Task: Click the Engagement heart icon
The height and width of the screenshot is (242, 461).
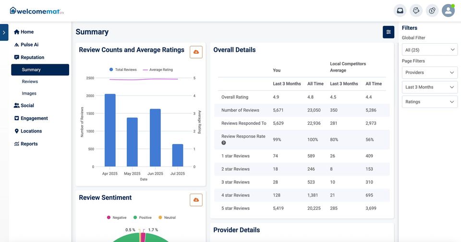Action: pyautogui.click(x=16, y=118)
